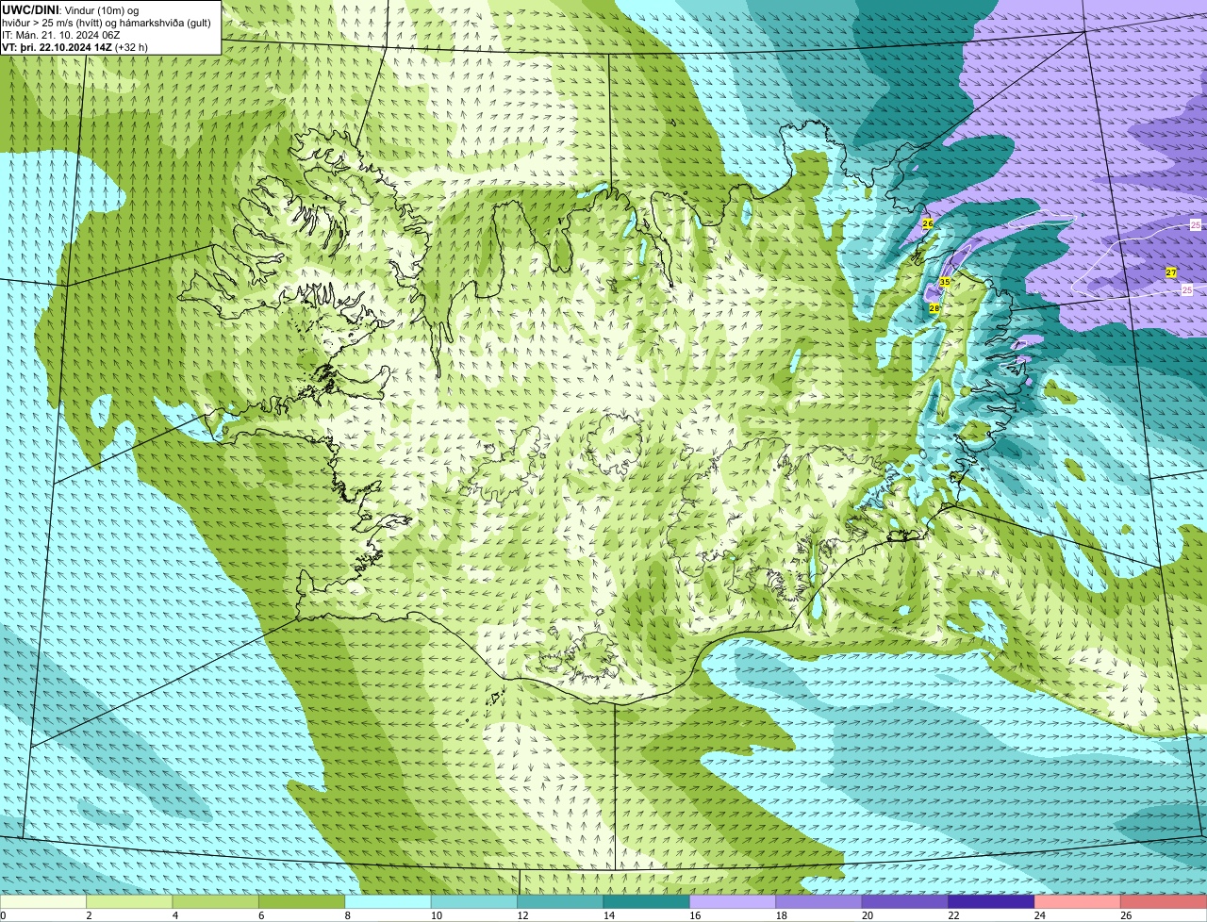Pick the 20–22 m/s violet legend swatch
Screen dimensions: 1207x922
pyautogui.click(x=905, y=901)
